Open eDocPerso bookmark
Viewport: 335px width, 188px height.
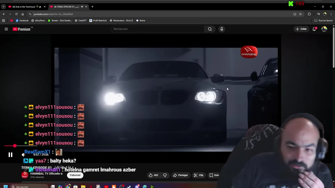(x=38, y=21)
